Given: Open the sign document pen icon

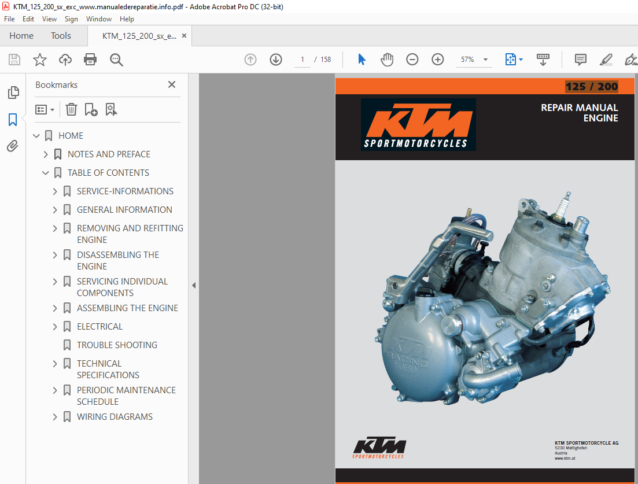Looking at the screenshot, I should (x=630, y=60).
